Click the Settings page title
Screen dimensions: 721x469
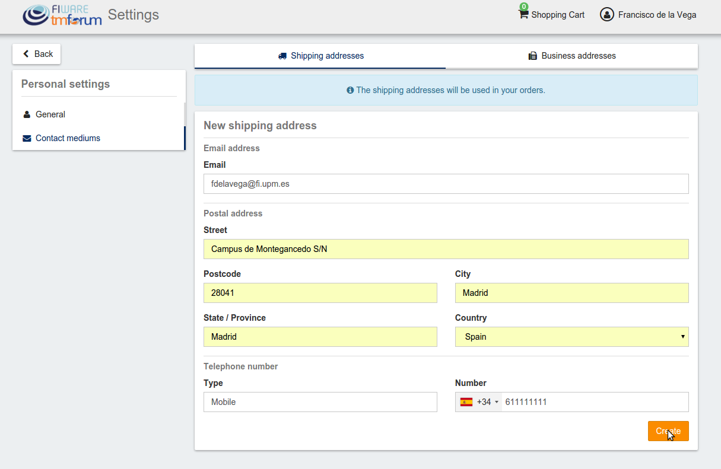pos(134,15)
